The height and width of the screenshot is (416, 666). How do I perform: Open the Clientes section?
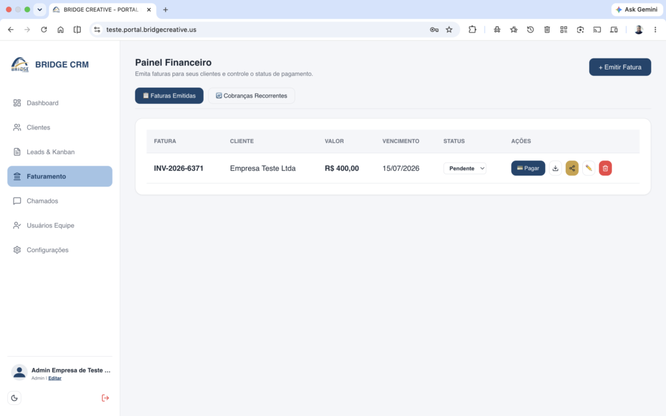point(59,127)
